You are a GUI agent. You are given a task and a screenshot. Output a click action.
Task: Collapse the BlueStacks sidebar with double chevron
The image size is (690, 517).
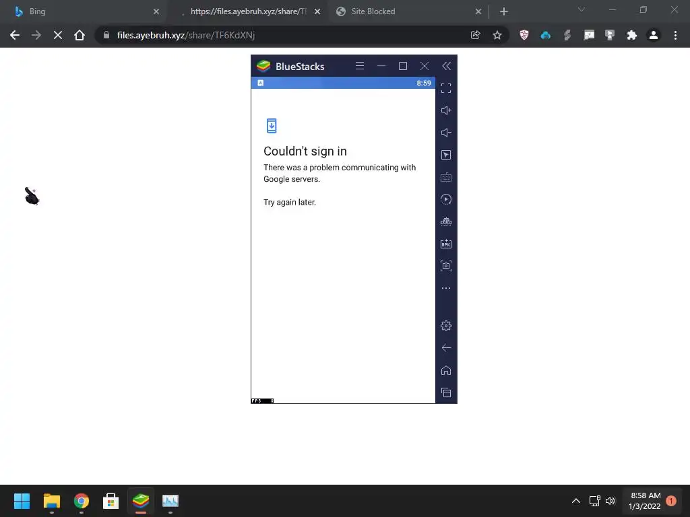[x=446, y=66]
